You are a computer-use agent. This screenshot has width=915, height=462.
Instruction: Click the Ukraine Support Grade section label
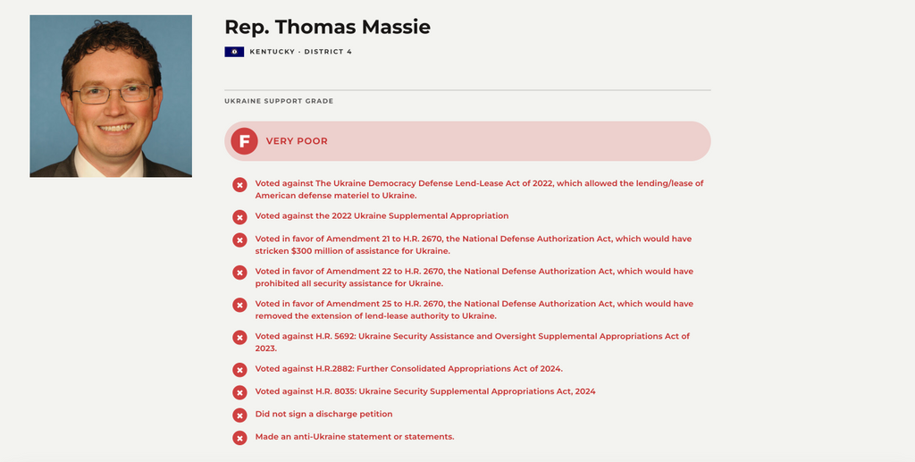[279, 101]
